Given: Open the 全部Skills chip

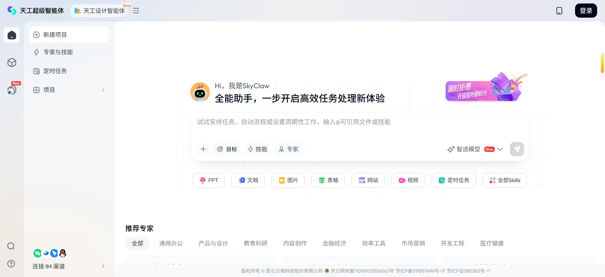Looking at the screenshot, I should [504, 180].
